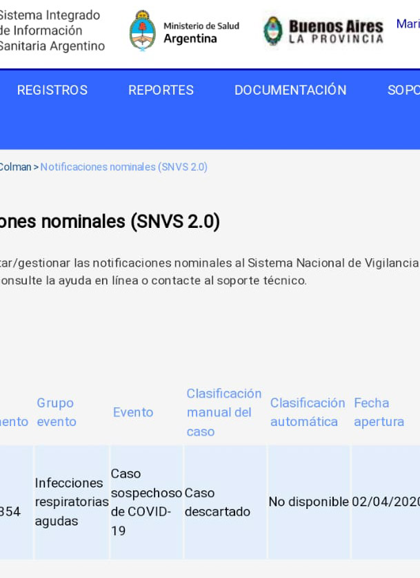Go to the Colman breadcrumb link
Viewport: 420px width, 578px height.
point(15,167)
